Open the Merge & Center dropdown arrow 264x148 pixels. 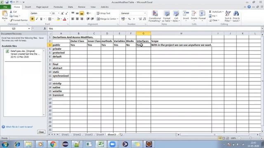pyautogui.click(x=118, y=19)
